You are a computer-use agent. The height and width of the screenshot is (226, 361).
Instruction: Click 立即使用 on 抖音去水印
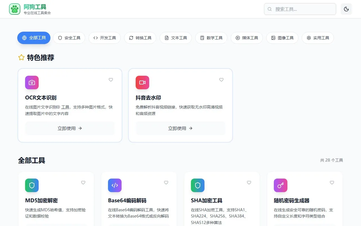(180, 128)
